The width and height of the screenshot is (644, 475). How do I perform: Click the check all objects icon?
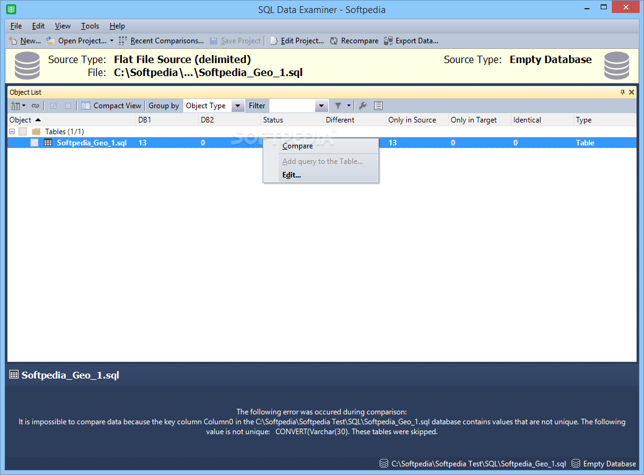coord(53,106)
